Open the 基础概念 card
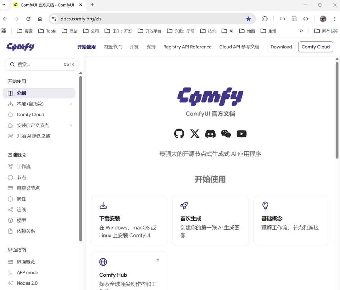 tap(291, 220)
